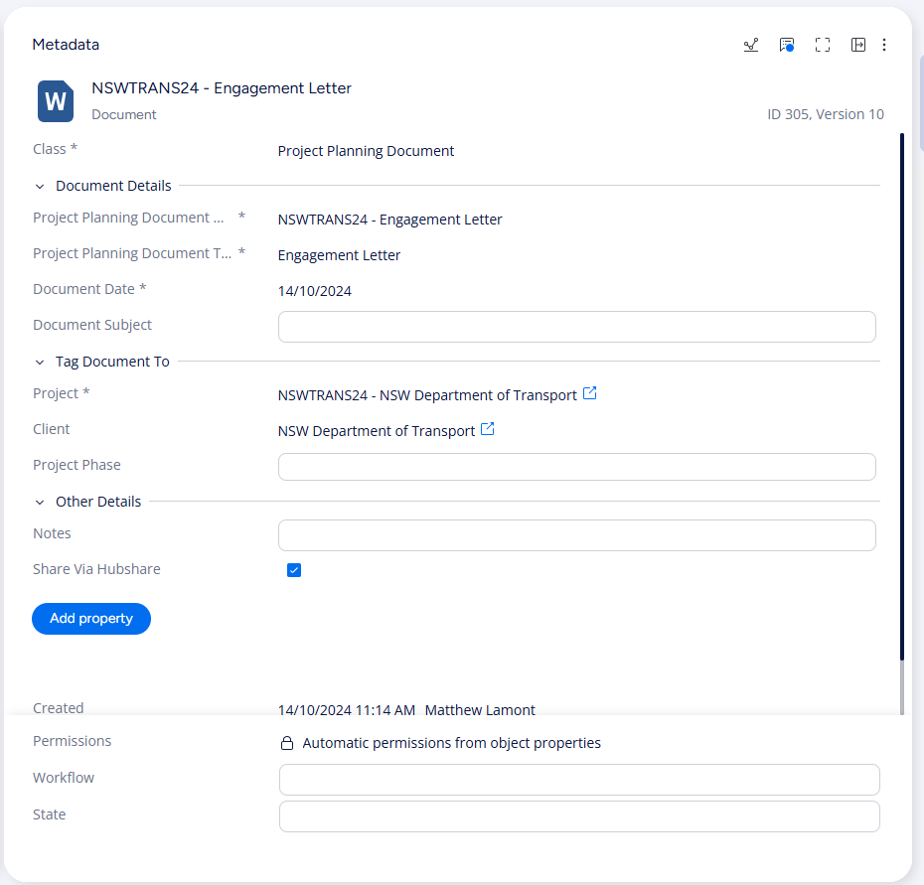The image size is (924, 885).
Task: Click the Client value NSW Department of Transport
Action: point(376,431)
